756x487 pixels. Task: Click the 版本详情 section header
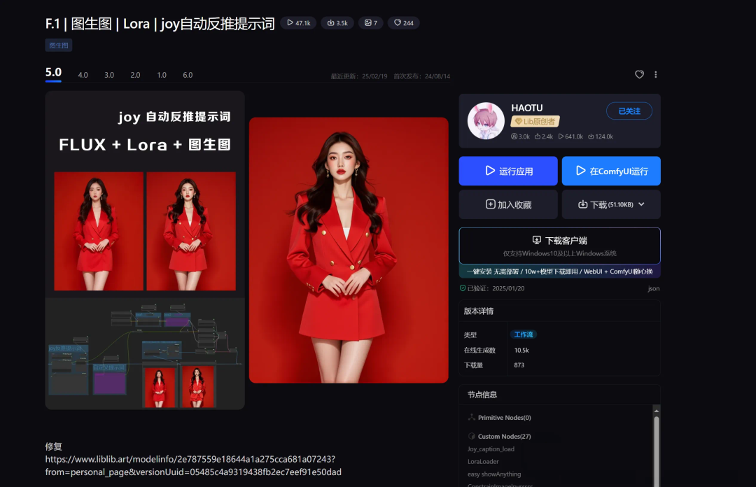point(479,311)
